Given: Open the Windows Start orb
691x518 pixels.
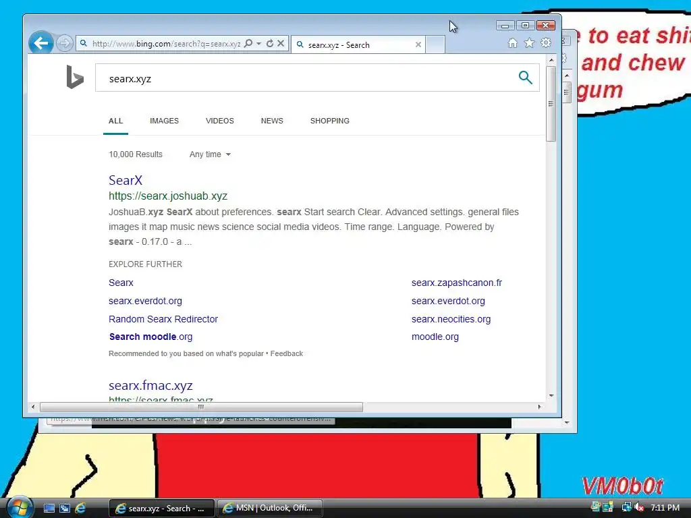Looking at the screenshot, I should pos(19,507).
